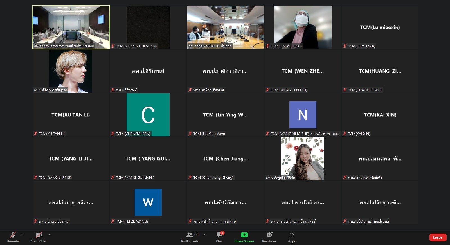Open the Participants panel

coord(190,237)
